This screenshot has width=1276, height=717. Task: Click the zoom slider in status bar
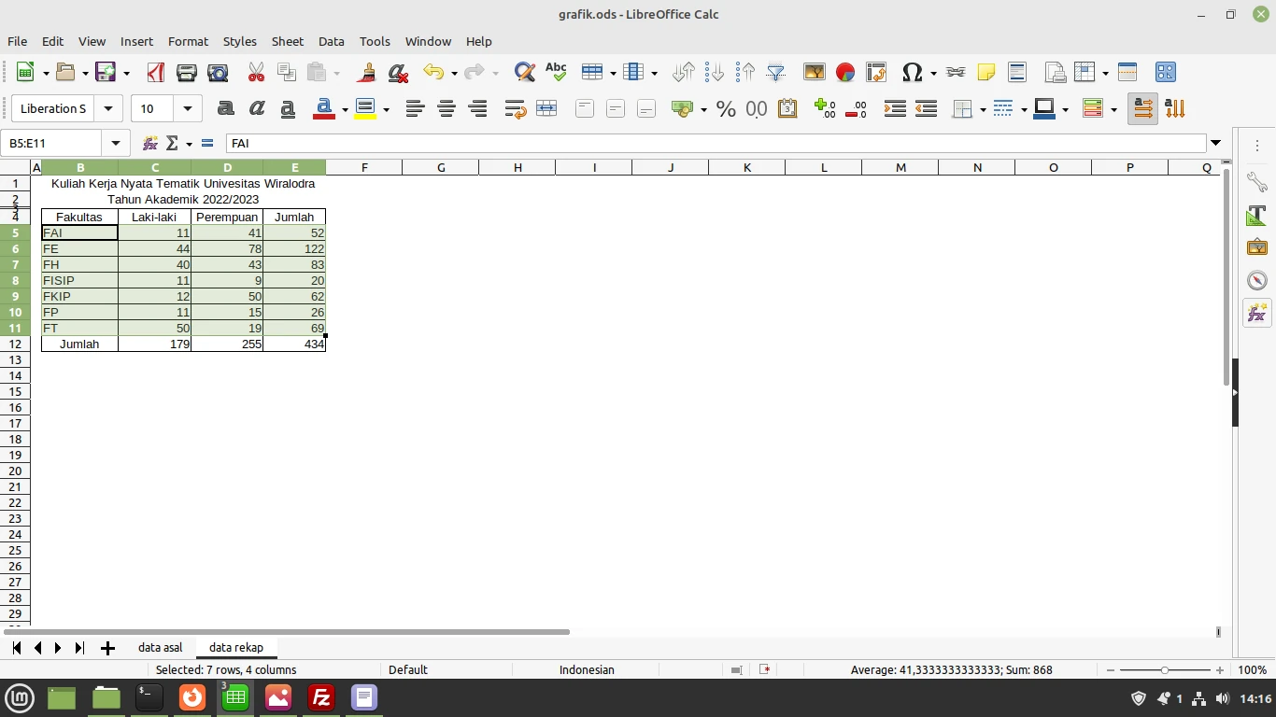1165,670
